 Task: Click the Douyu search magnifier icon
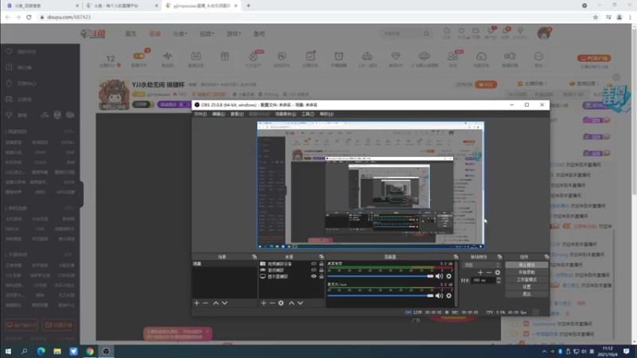coord(426,33)
